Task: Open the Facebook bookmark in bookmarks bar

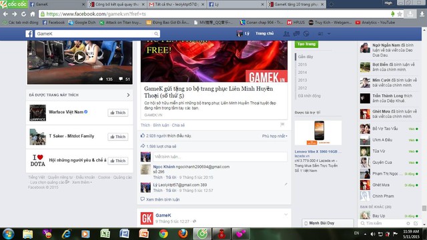Action: coord(53,23)
